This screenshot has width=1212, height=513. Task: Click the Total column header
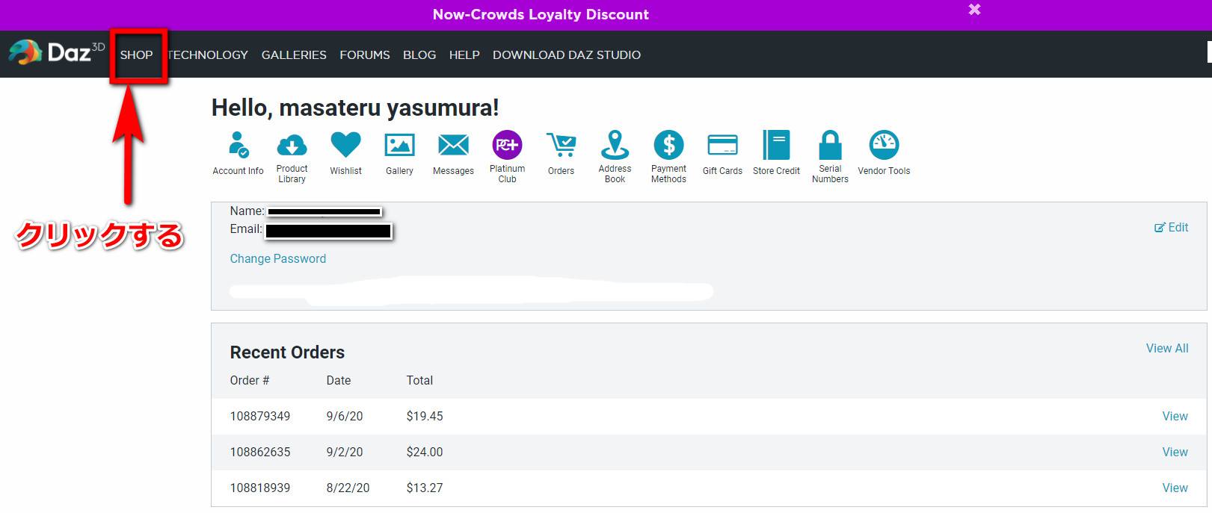[419, 380]
